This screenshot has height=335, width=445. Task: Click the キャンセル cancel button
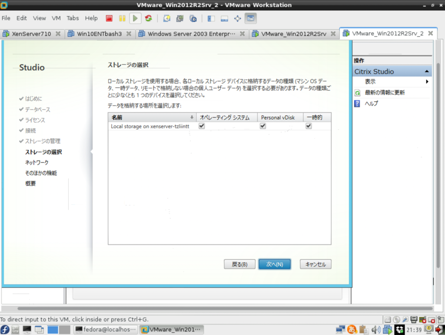tap(315, 264)
